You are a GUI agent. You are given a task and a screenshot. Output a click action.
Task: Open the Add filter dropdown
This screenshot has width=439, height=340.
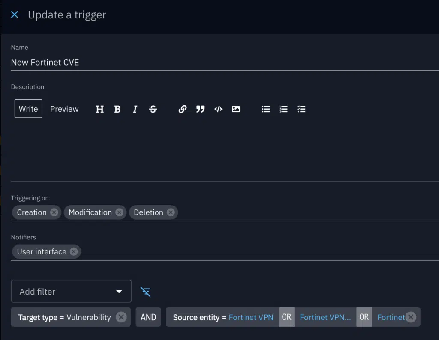pyautogui.click(x=71, y=292)
